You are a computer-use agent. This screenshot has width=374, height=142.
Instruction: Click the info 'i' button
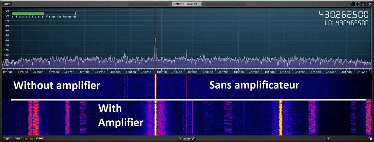(329, 139)
